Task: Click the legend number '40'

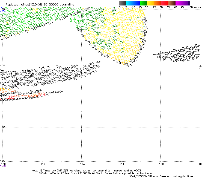Action: pyautogui.click(x=175, y=7)
